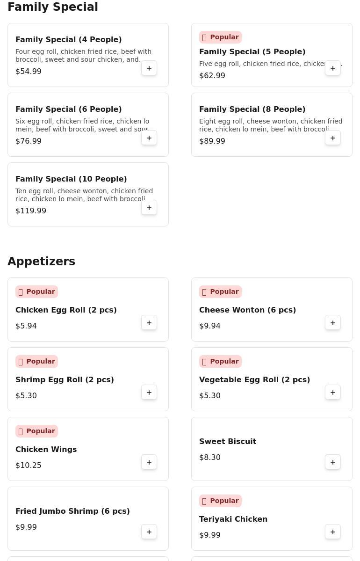Add Teriyaki Chicken using plus icon
Screen dimensions: 360x561
[333, 532]
